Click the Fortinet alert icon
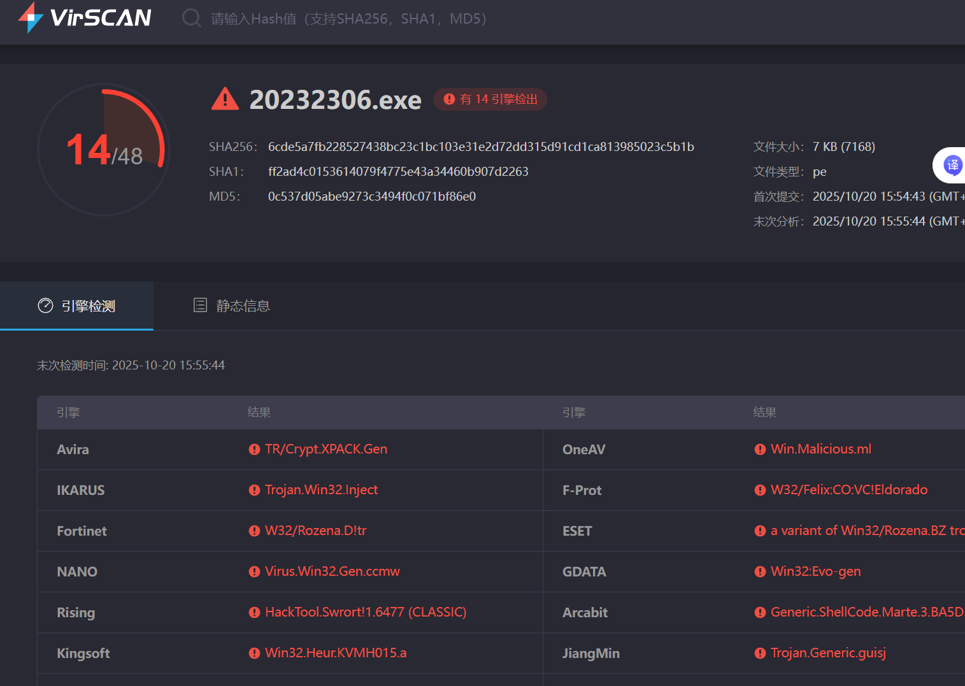The image size is (965, 686). click(254, 531)
